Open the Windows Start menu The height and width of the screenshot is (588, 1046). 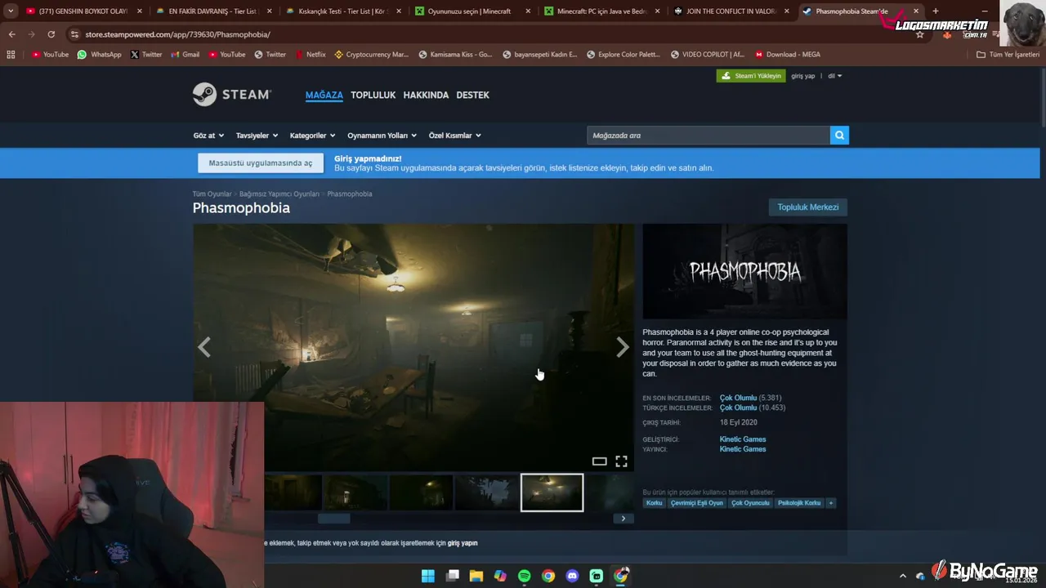coord(428,576)
